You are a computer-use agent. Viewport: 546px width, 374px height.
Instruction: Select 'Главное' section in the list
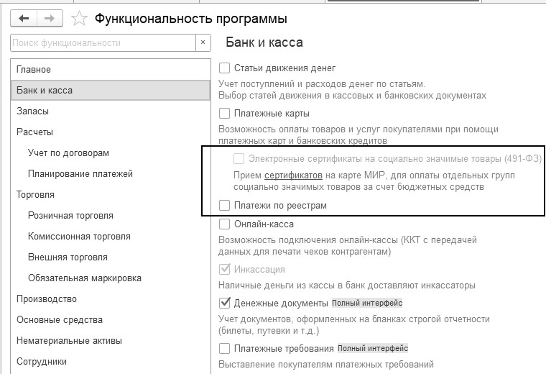[x=111, y=69]
